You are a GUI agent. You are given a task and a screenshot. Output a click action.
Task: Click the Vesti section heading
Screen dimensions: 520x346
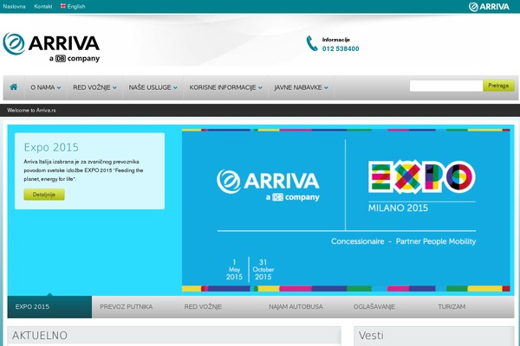click(371, 336)
